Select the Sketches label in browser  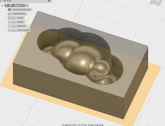21,26
